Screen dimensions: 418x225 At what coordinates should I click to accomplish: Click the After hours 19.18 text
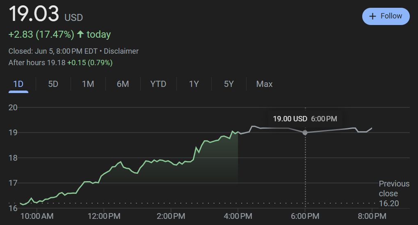pos(37,63)
